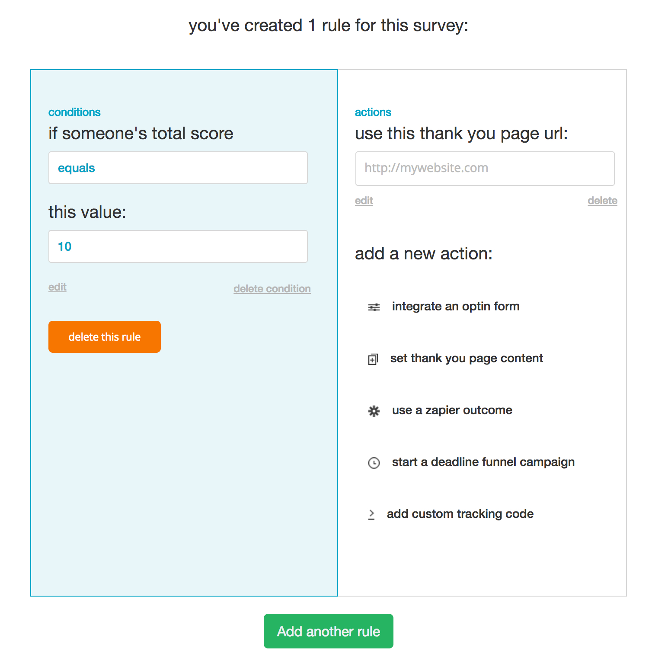This screenshot has height=664, width=652.
Task: Open the "equals" score comparison dropdown
Action: (178, 168)
